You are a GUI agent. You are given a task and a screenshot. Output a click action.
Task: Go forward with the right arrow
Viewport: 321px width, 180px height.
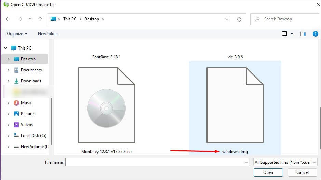pos(19,19)
